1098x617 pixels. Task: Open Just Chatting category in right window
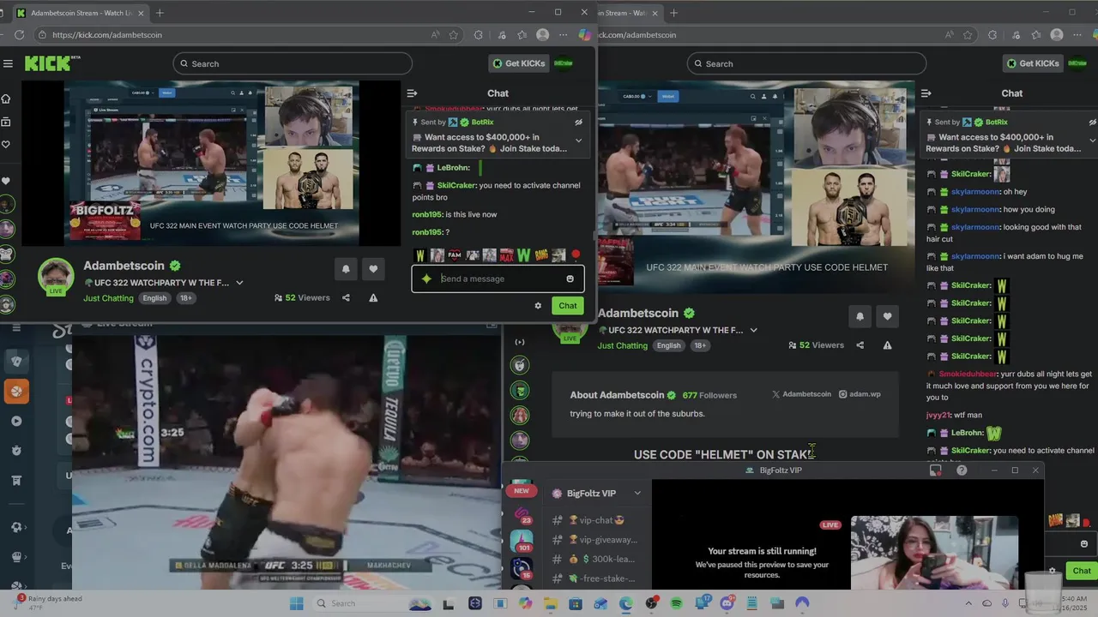tap(623, 345)
